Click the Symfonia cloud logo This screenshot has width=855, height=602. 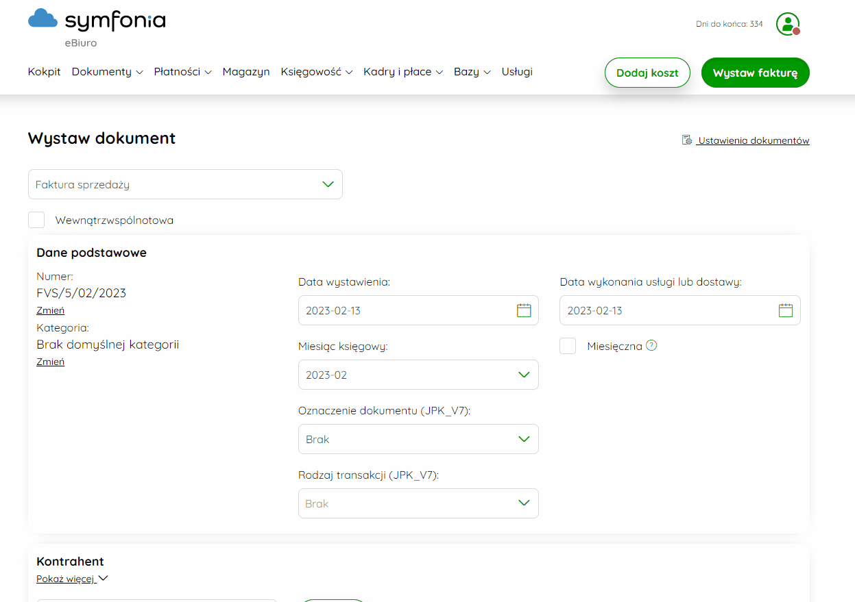point(43,19)
